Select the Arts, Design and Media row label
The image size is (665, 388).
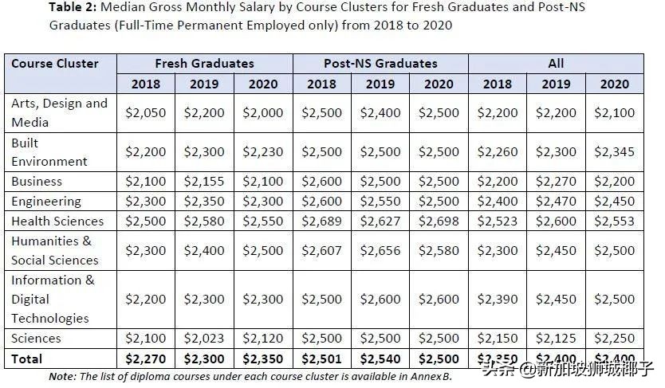(x=59, y=112)
